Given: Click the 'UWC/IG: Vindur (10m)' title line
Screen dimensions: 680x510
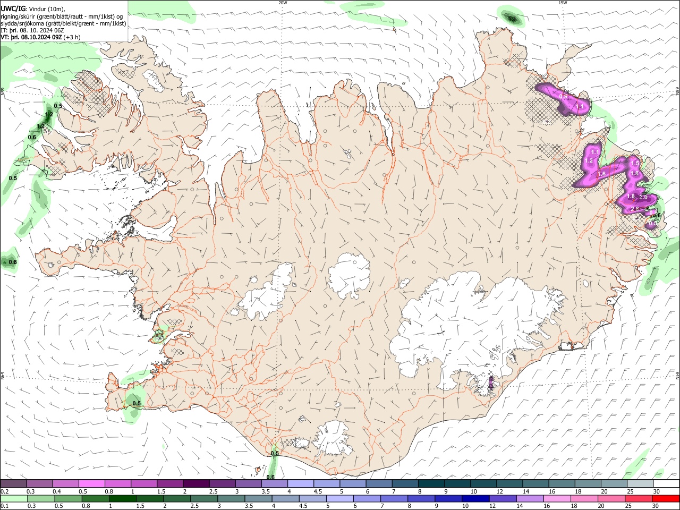Looking at the screenshot, I should tap(33, 8).
